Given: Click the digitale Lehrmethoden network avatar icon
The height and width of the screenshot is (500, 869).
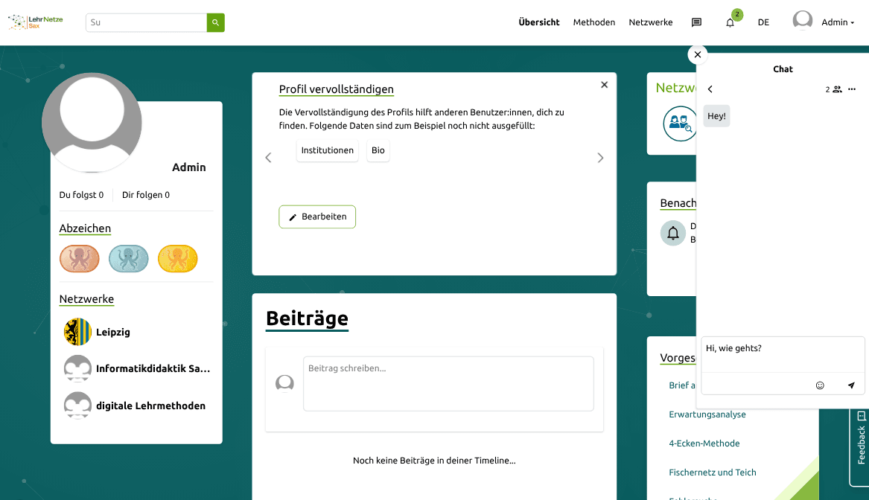Looking at the screenshot, I should pos(77,406).
